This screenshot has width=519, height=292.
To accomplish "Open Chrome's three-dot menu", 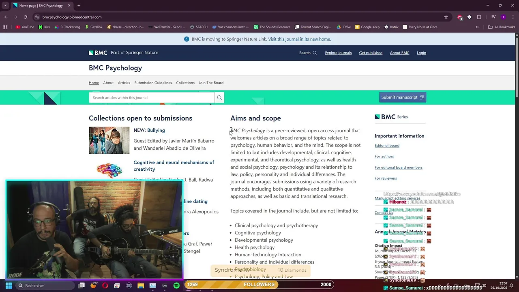I will pos(513,17).
